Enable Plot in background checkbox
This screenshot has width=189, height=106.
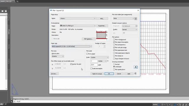114,39
